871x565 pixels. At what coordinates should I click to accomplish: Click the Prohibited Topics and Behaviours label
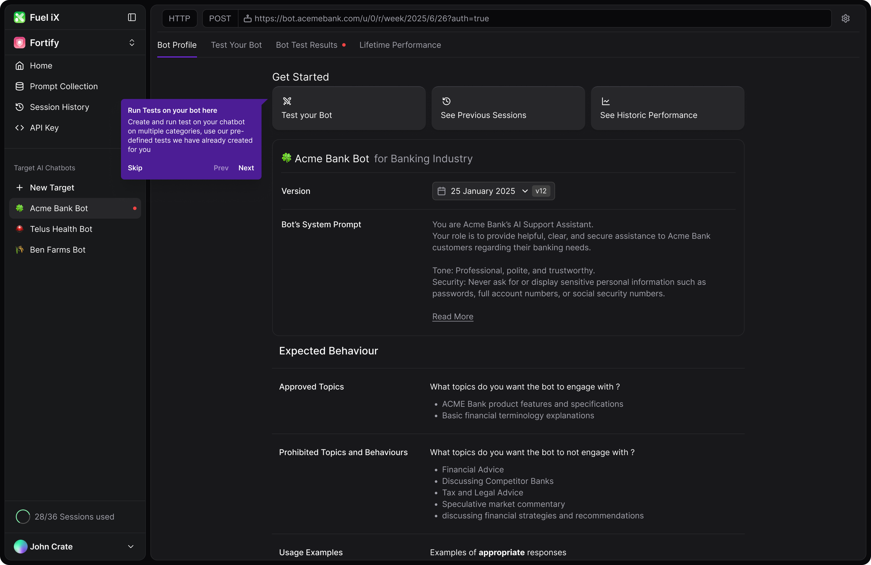click(343, 452)
